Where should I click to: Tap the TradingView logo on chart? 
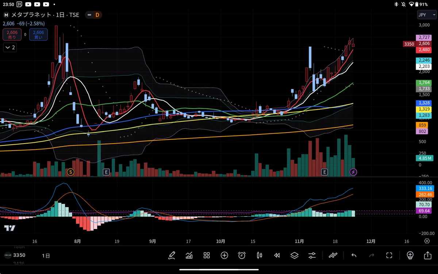click(x=10, y=228)
